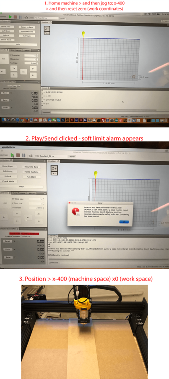Viewport: 169px width, 379px height.
Task: Open Illustrator from the macOS dock
Action: tap(68, 120)
